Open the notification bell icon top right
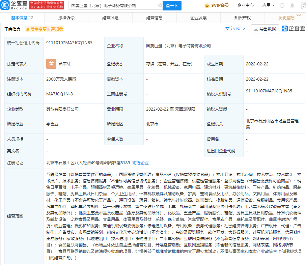Viewport: 306px width, 265px height. point(292,5)
